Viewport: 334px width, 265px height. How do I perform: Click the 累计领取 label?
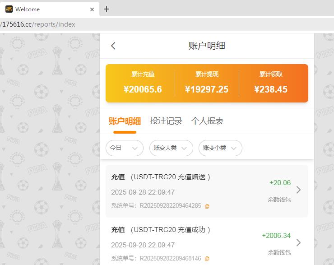tap(271, 74)
